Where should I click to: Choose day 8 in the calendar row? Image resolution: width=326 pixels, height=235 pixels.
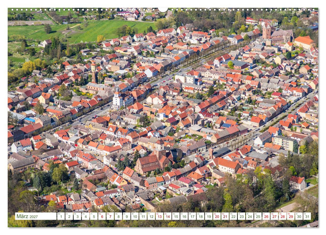point(118,216)
